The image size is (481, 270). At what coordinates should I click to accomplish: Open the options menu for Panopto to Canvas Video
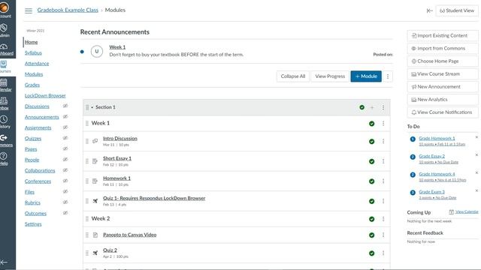click(x=383, y=235)
